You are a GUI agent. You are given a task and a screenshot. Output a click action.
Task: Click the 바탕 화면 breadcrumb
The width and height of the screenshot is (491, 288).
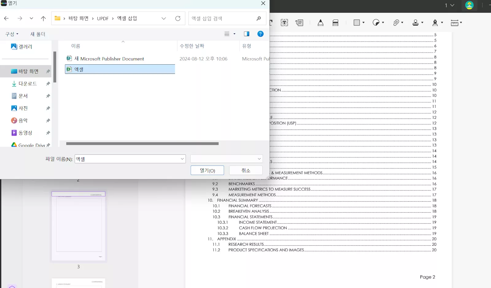[x=79, y=18]
